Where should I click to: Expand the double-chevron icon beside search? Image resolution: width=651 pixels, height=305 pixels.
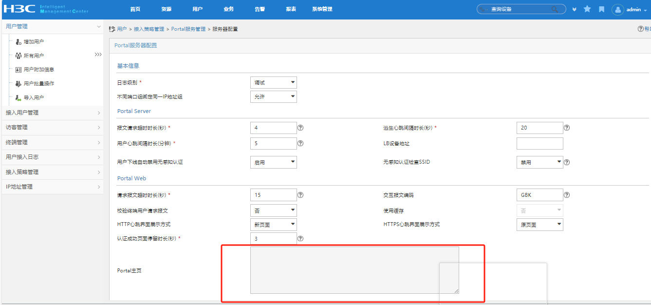click(575, 9)
